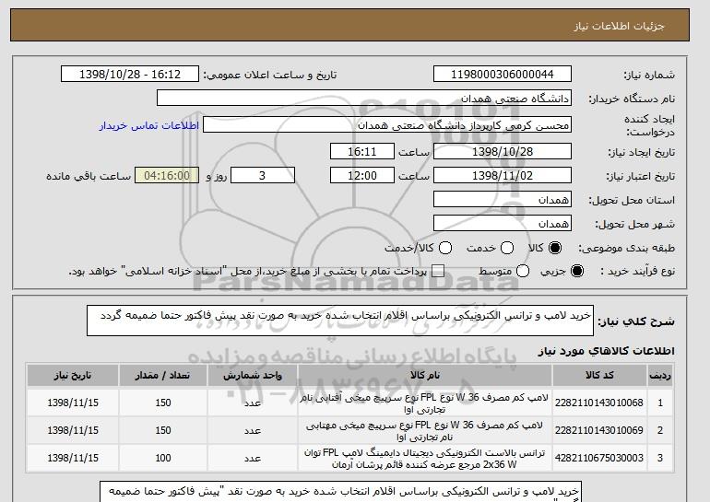
Task: Click the ترانس بالاست الکترونیکی item name
Action: click(424, 459)
